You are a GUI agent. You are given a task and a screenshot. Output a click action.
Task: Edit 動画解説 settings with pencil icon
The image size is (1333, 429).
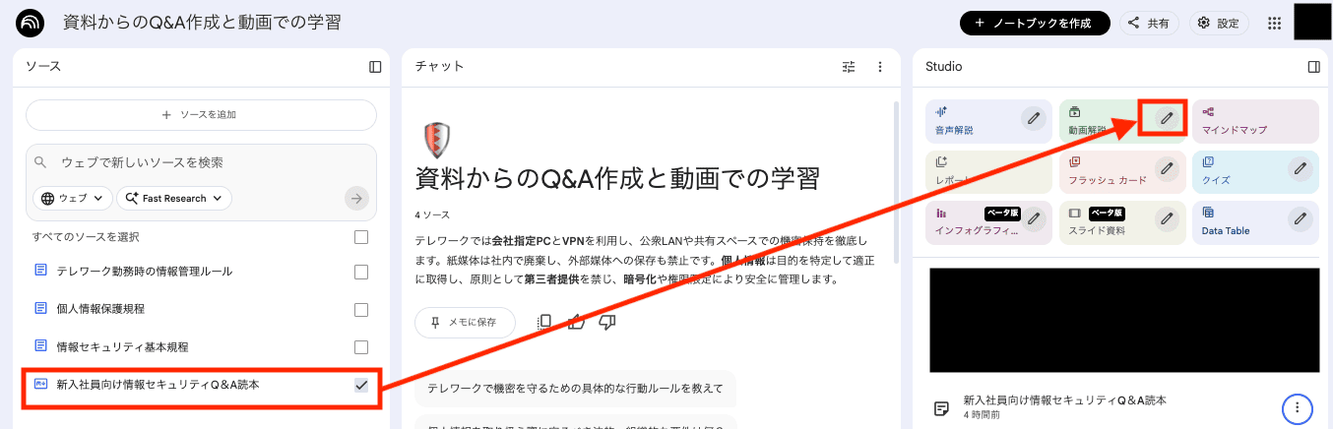(1167, 118)
